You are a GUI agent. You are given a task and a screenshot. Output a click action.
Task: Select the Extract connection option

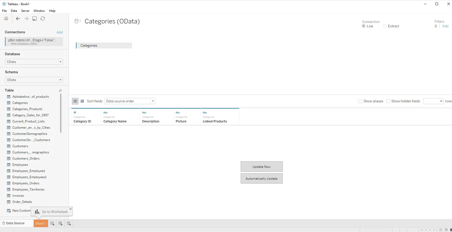pyautogui.click(x=385, y=26)
